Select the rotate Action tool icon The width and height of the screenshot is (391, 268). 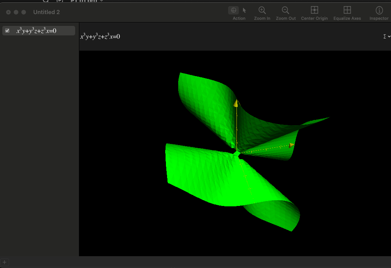coord(233,10)
